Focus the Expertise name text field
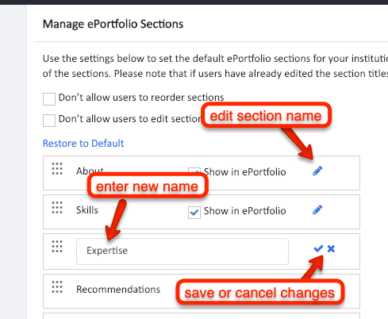388x319 pixels. (182, 252)
